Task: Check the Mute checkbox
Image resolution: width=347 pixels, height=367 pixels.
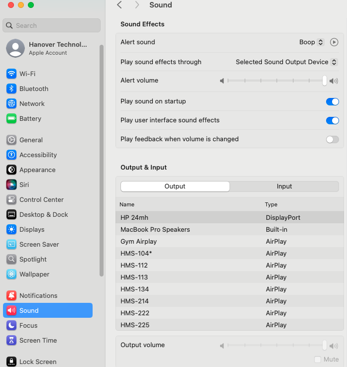Action: 318,359
